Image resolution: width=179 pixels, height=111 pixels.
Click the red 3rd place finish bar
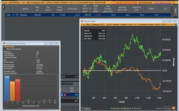click(18, 90)
